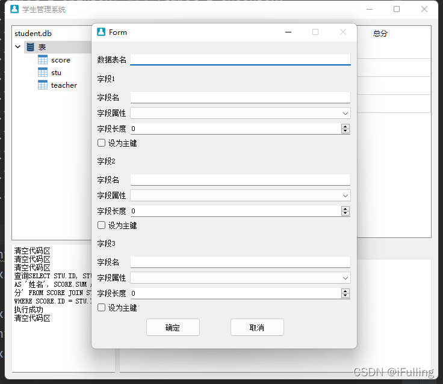Increase 字段2 字段长度 with up arrow
The image size is (443, 384).
point(345,209)
